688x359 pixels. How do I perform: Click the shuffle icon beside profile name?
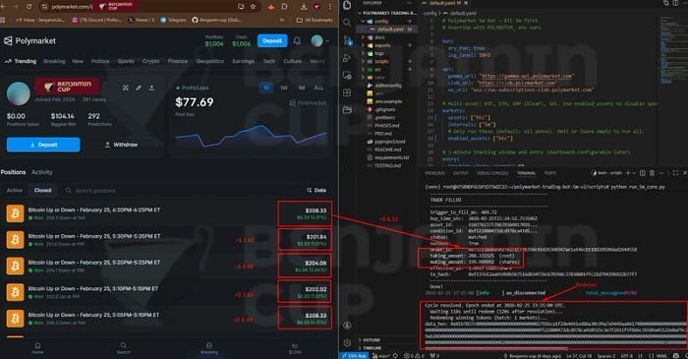(126, 88)
